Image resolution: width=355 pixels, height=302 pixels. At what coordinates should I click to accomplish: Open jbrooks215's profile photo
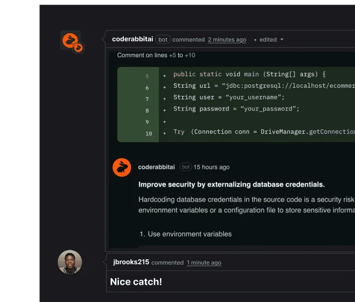tap(70, 262)
